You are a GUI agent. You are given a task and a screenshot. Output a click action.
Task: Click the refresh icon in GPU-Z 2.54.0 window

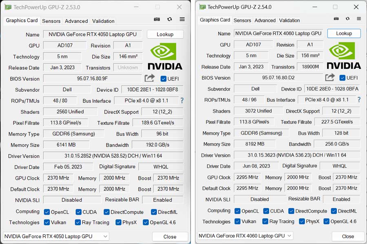[347, 18]
